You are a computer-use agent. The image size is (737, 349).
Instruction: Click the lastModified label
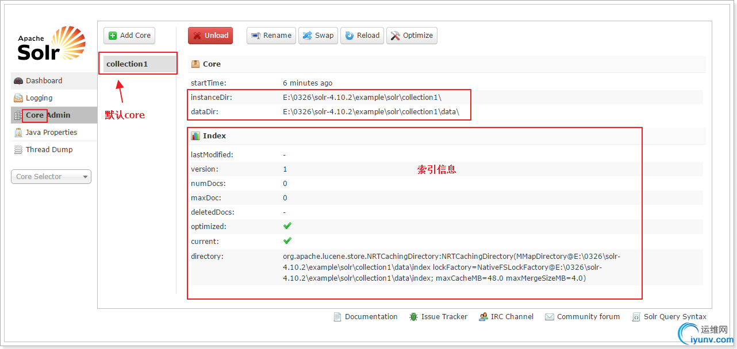(212, 155)
